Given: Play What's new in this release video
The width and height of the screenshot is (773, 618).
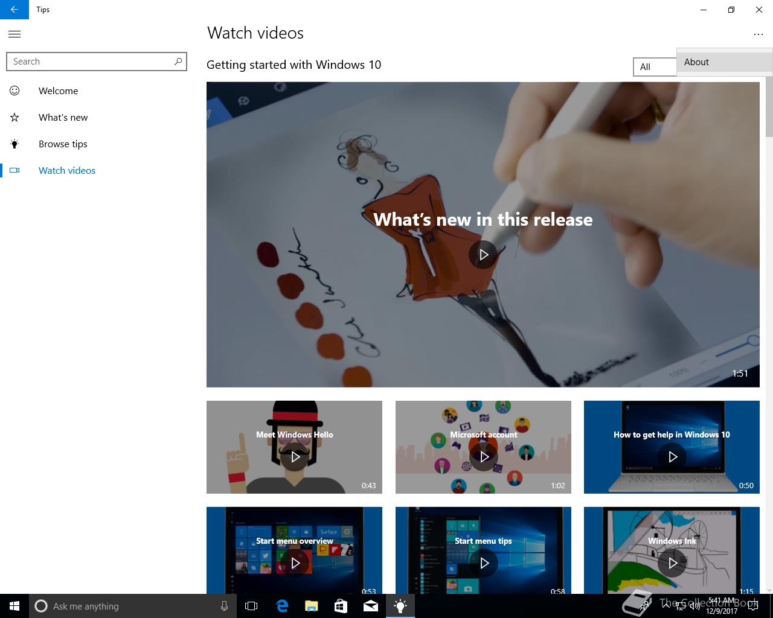Looking at the screenshot, I should click(x=484, y=255).
